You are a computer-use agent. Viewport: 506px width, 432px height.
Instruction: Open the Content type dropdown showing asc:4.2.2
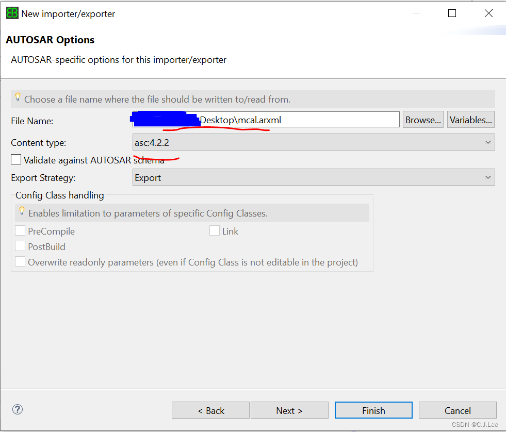click(x=313, y=142)
